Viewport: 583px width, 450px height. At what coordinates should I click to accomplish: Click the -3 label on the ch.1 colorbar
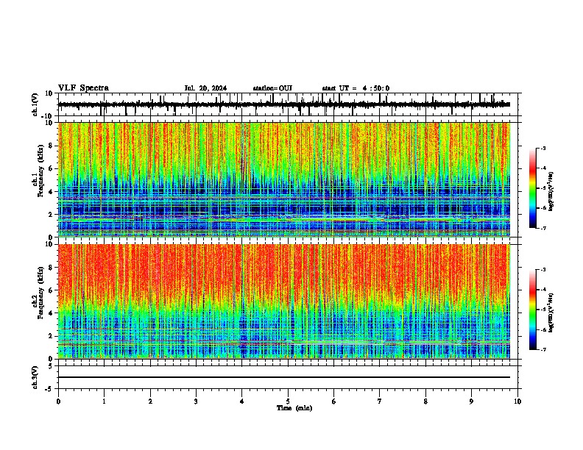pos(543,148)
